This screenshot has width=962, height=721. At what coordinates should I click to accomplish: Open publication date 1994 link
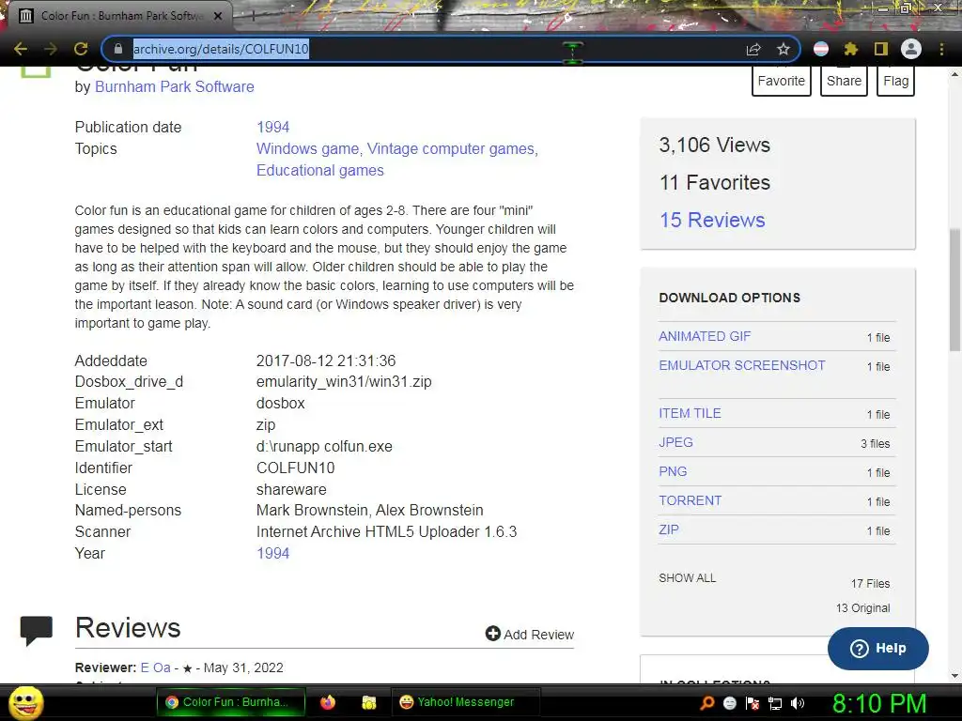[x=273, y=127]
